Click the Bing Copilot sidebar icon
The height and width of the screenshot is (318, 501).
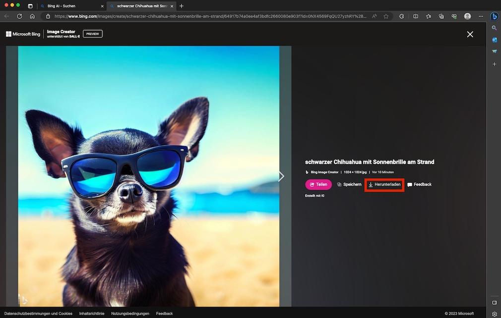pyautogui.click(x=494, y=16)
